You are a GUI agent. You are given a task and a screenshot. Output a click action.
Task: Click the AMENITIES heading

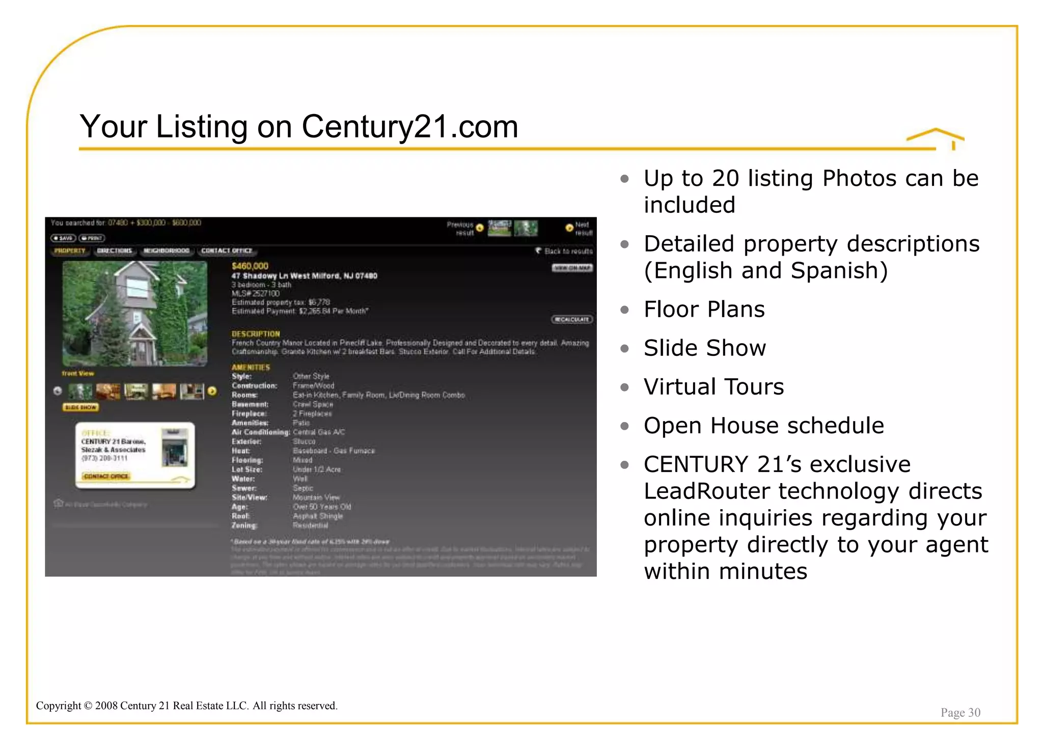click(x=251, y=368)
